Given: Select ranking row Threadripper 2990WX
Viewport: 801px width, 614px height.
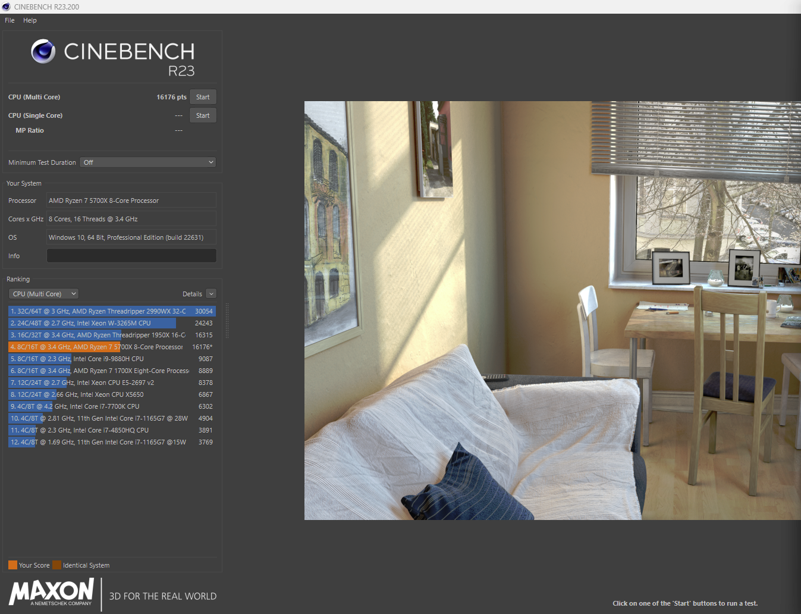Looking at the screenshot, I should coord(112,311).
